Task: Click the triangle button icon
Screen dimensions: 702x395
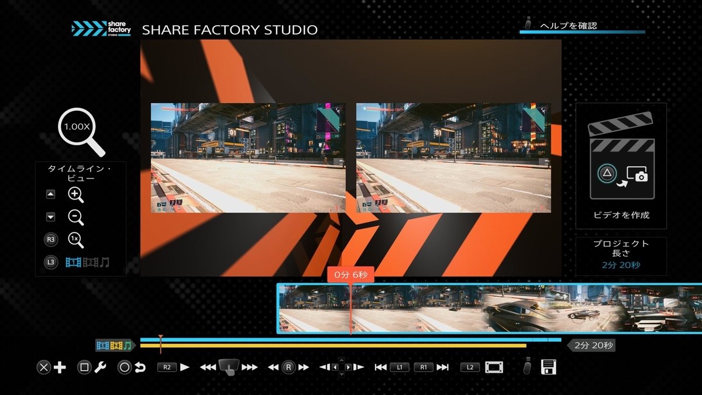Action: coord(606,173)
